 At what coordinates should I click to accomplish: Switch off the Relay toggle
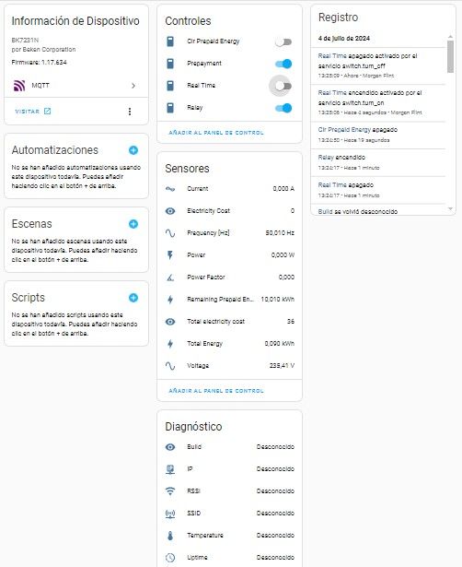[283, 108]
